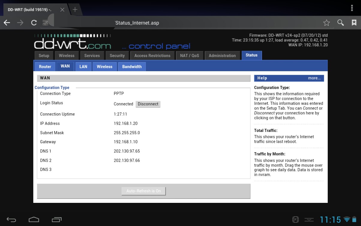The image size is (361, 226).
Task: Close the DD-WRT browser tab
Action: pyautogui.click(x=62, y=10)
